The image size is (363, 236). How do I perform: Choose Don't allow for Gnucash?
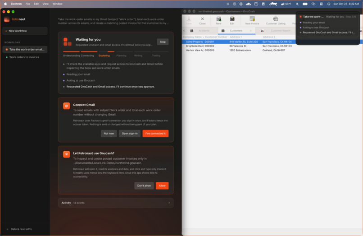pos(144,185)
